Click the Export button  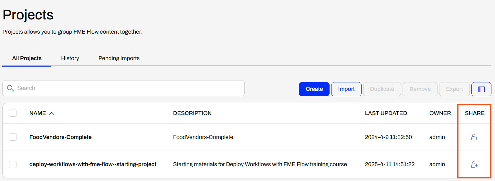tap(454, 89)
